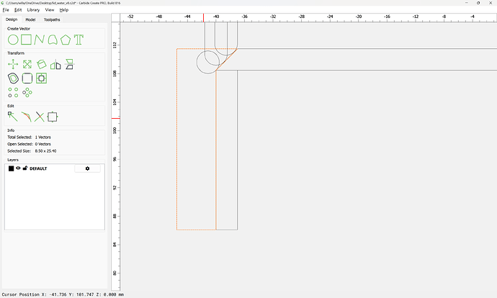Select the Rectangle vector tool
The height and width of the screenshot is (298, 497).
27,40
